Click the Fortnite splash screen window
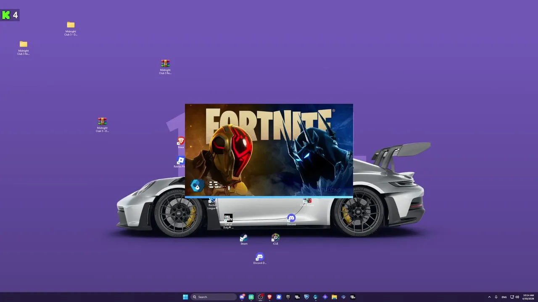This screenshot has width=538, height=302. (269, 151)
